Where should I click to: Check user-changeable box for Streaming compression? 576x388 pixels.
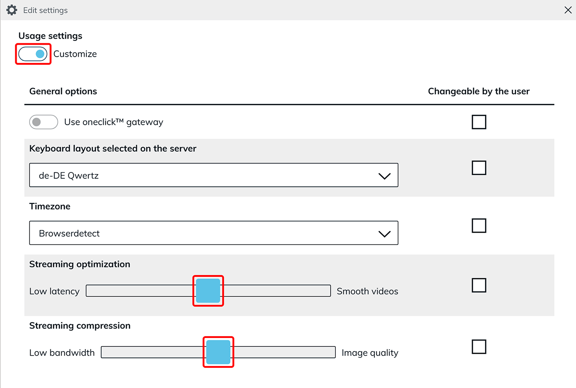479,347
